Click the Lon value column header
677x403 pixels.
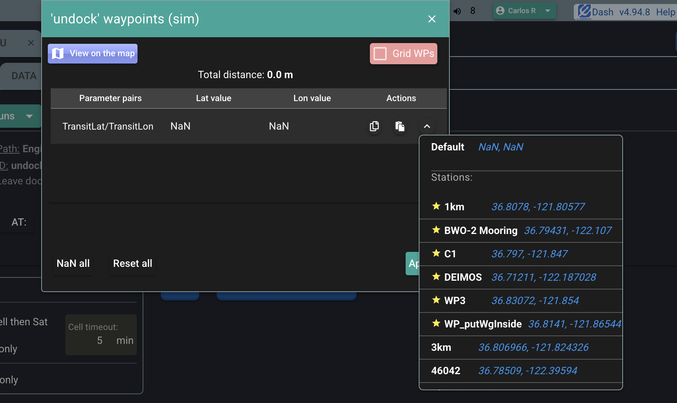(x=312, y=98)
